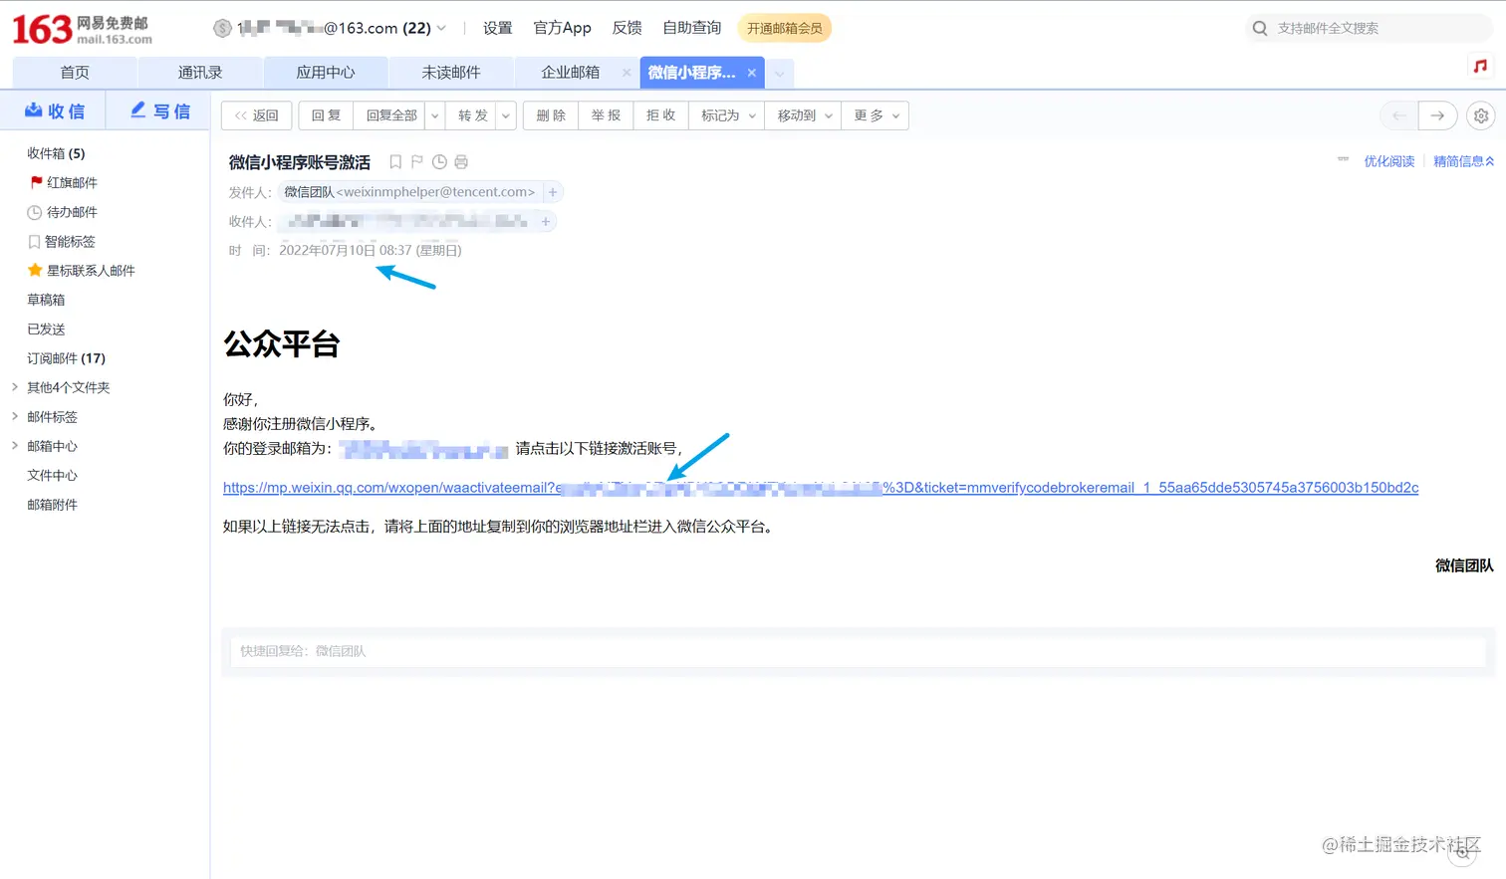Switch to 未读邮件 tab

click(x=451, y=73)
